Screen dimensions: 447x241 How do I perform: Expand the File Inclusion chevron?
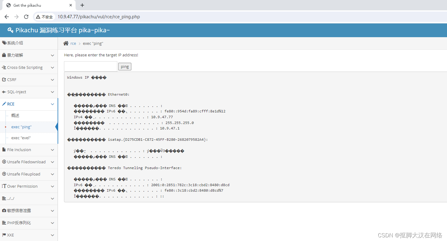[x=52, y=150]
